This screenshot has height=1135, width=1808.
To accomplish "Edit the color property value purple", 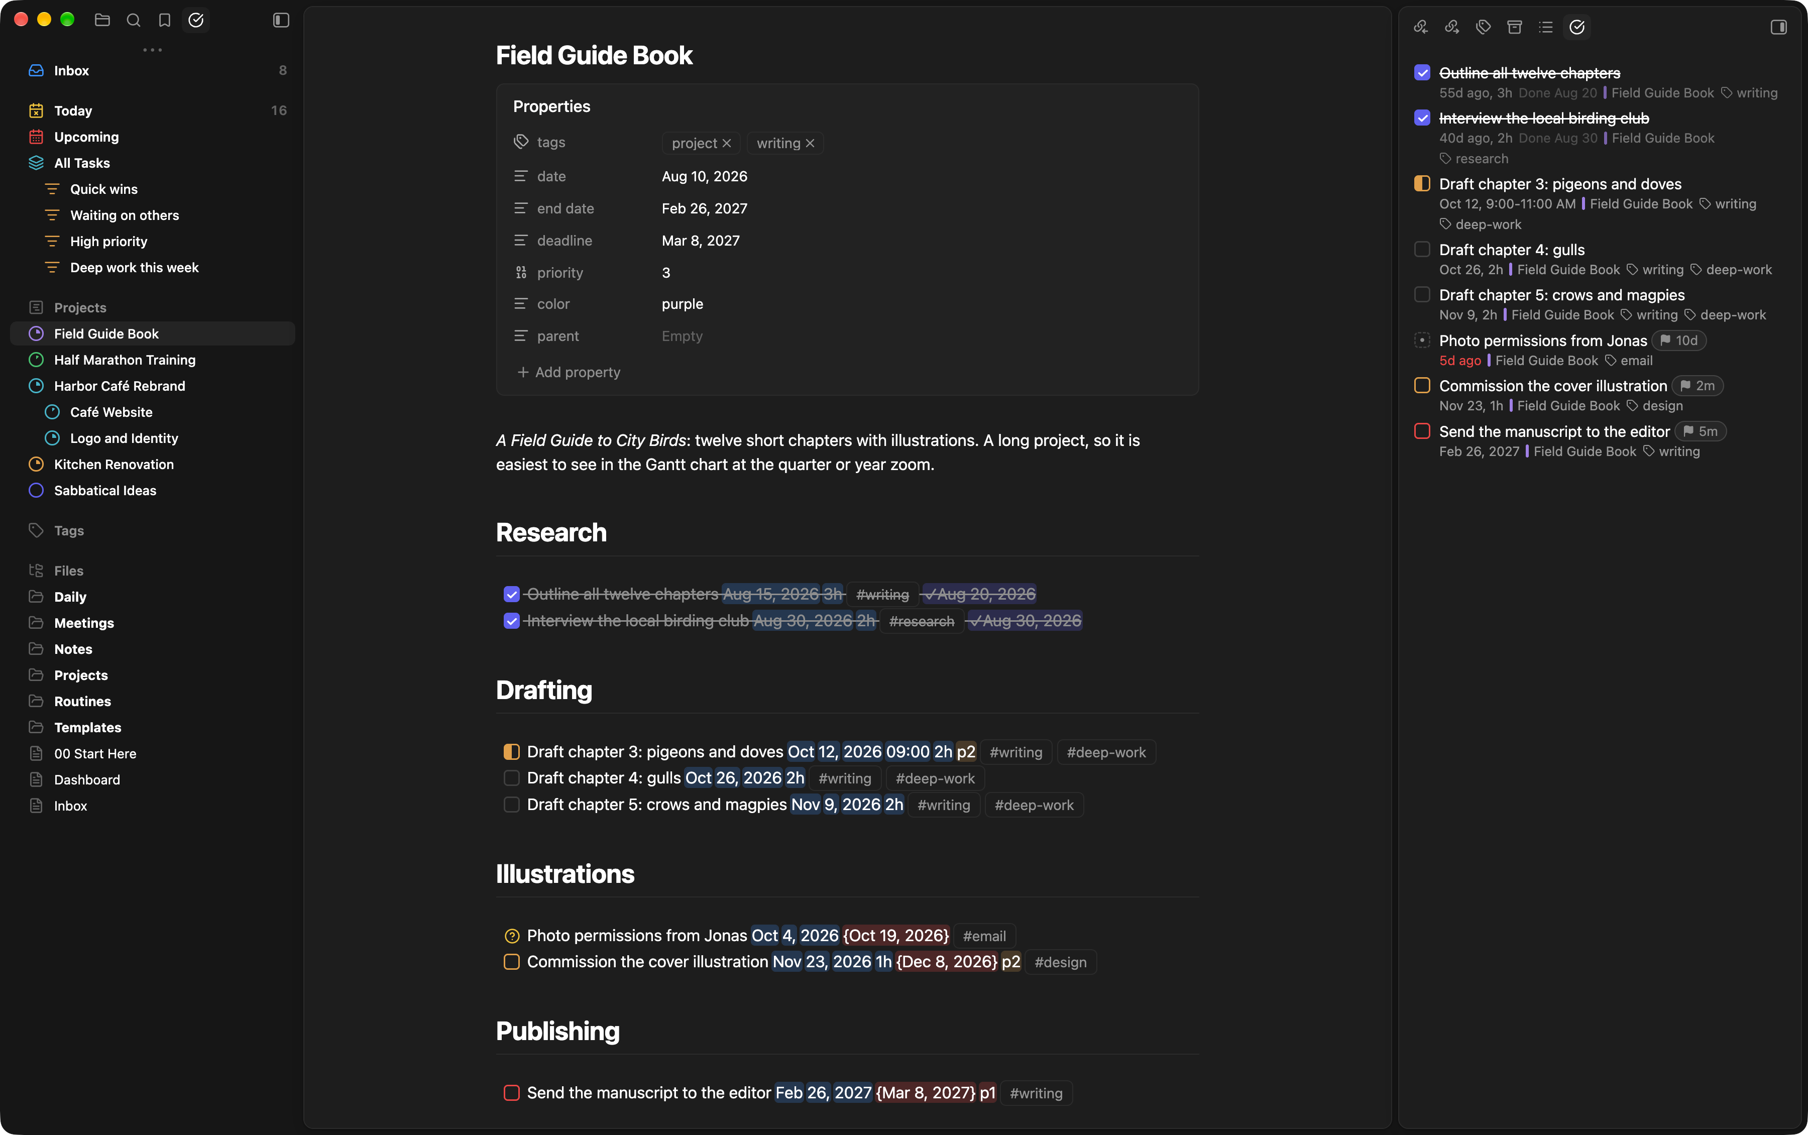I will point(682,304).
